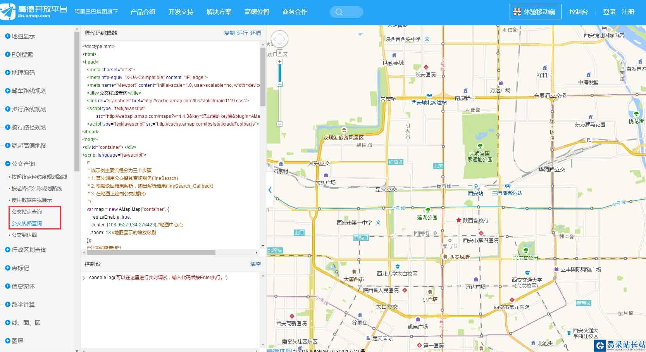Copy the source code with 复制

(x=229, y=33)
